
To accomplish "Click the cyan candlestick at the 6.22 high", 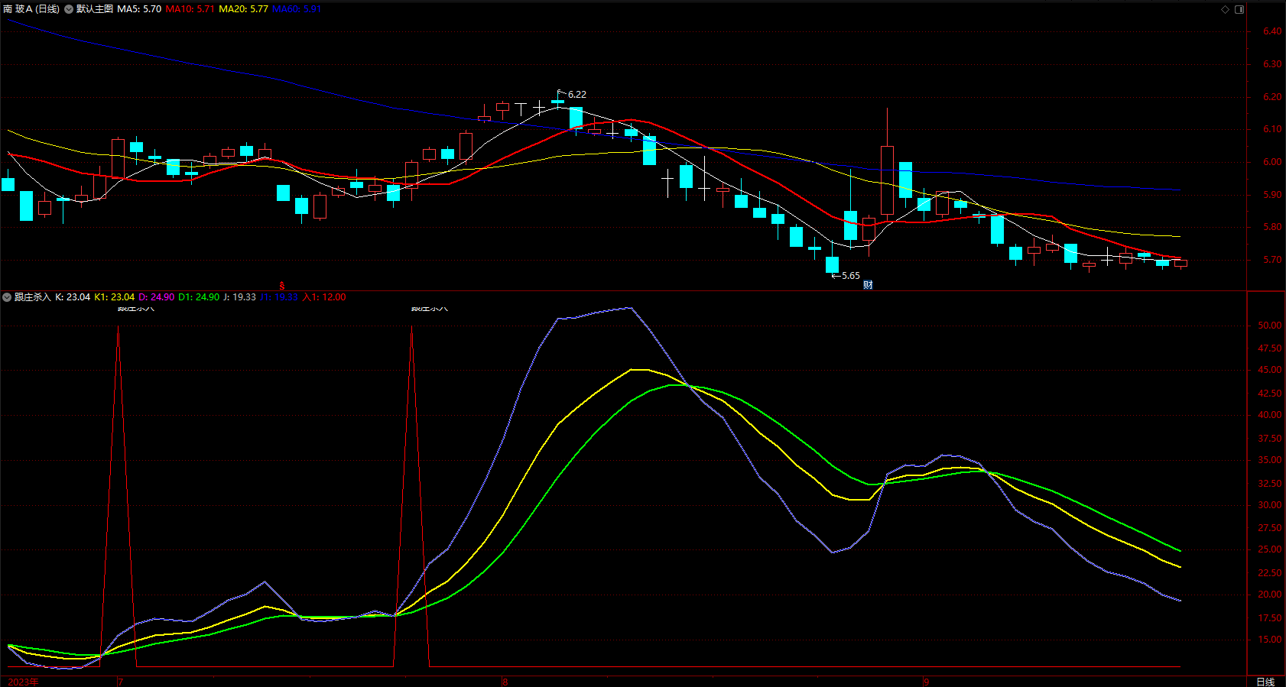I will tap(557, 100).
